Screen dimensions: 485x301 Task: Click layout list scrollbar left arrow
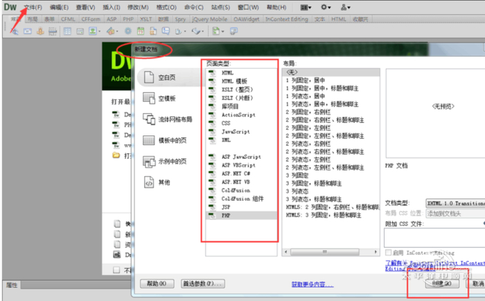pyautogui.click(x=285, y=252)
